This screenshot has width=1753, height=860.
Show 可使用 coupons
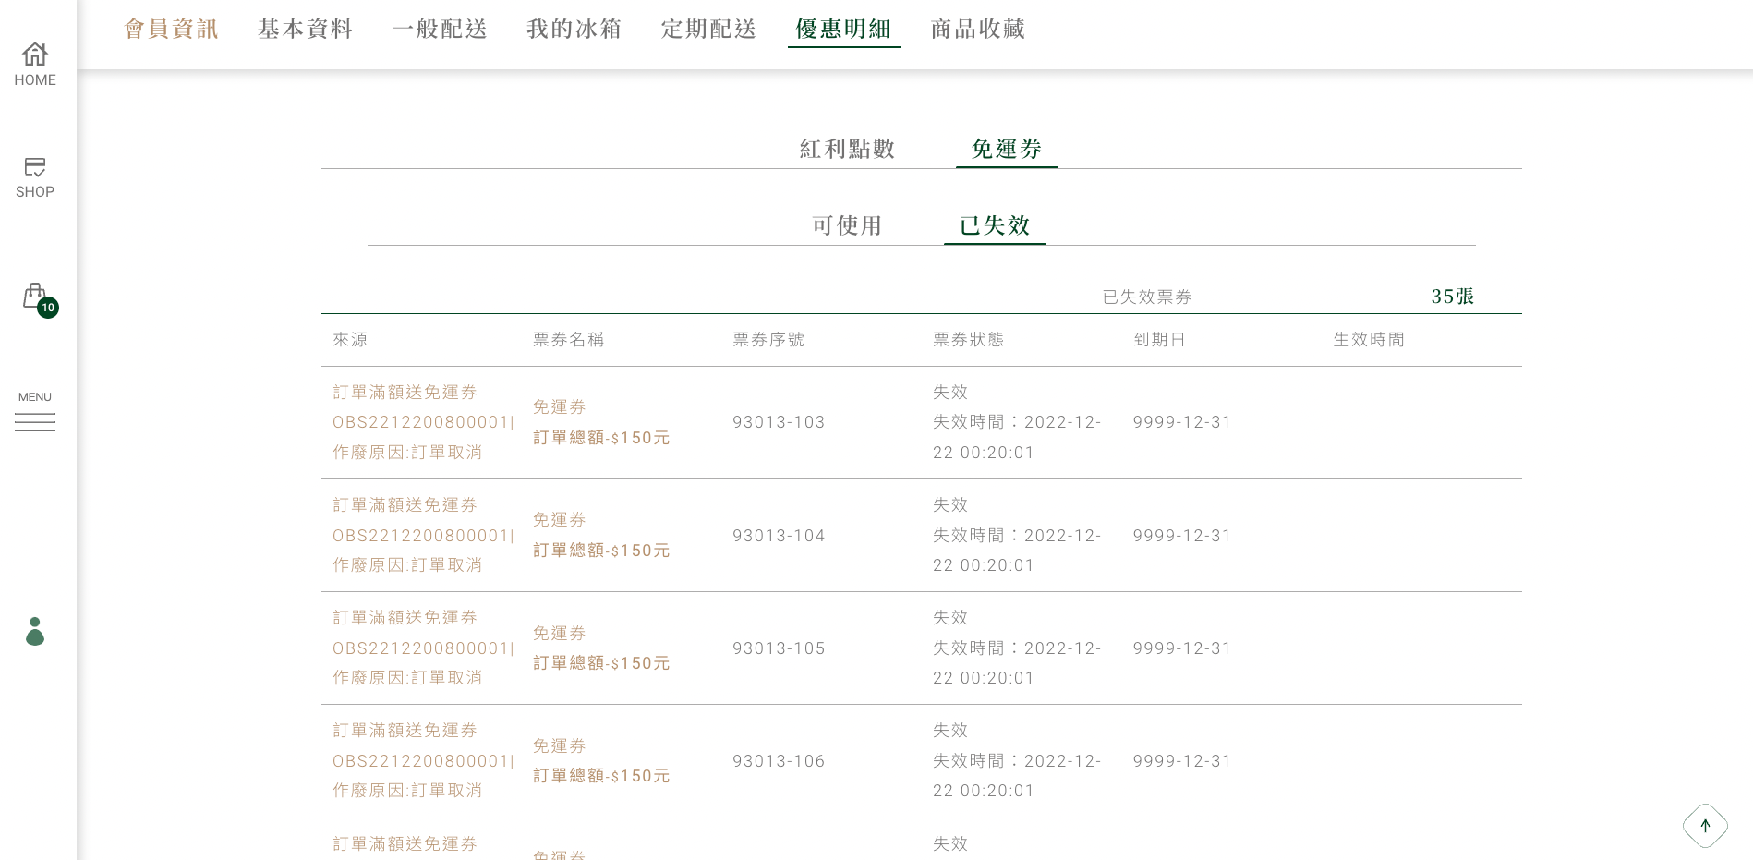(847, 225)
